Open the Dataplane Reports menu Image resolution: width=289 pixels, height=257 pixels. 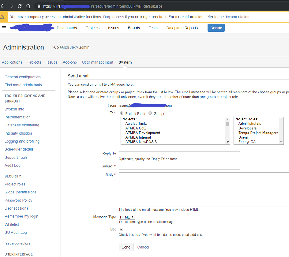tap(182, 28)
